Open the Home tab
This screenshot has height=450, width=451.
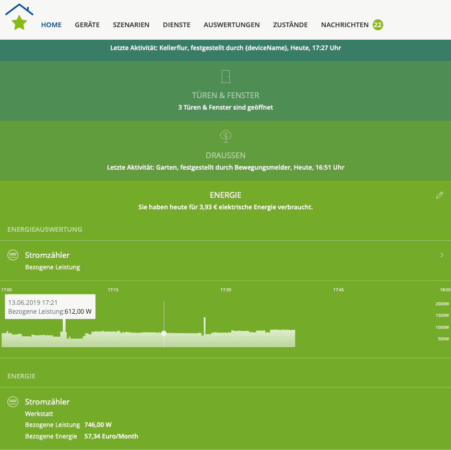tap(51, 25)
